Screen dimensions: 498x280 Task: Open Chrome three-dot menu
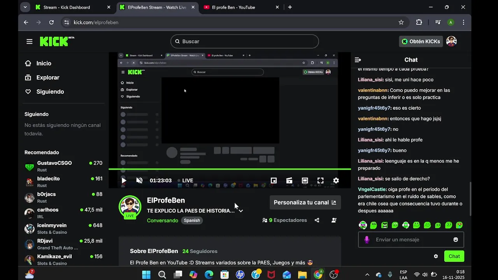tap(463, 22)
